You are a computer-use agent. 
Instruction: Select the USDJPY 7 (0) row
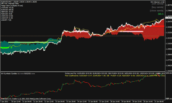tap(6, 20)
